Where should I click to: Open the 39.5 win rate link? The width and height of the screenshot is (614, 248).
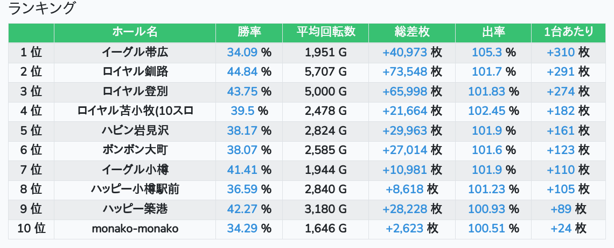(242, 111)
